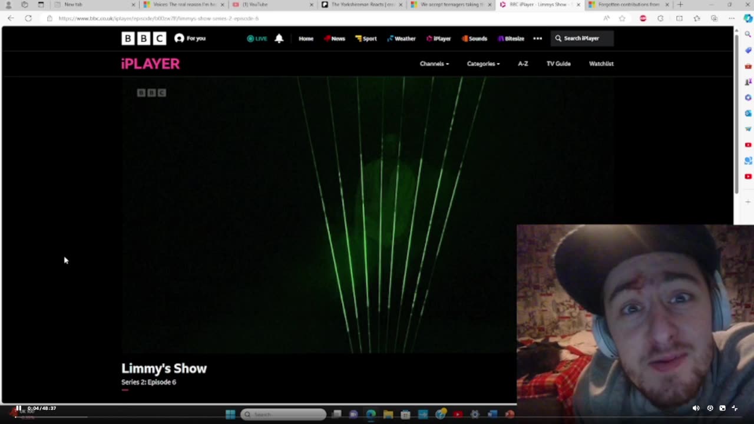The width and height of the screenshot is (754, 424).
Task: Open the LIVE indicator link
Action: [x=257, y=38]
